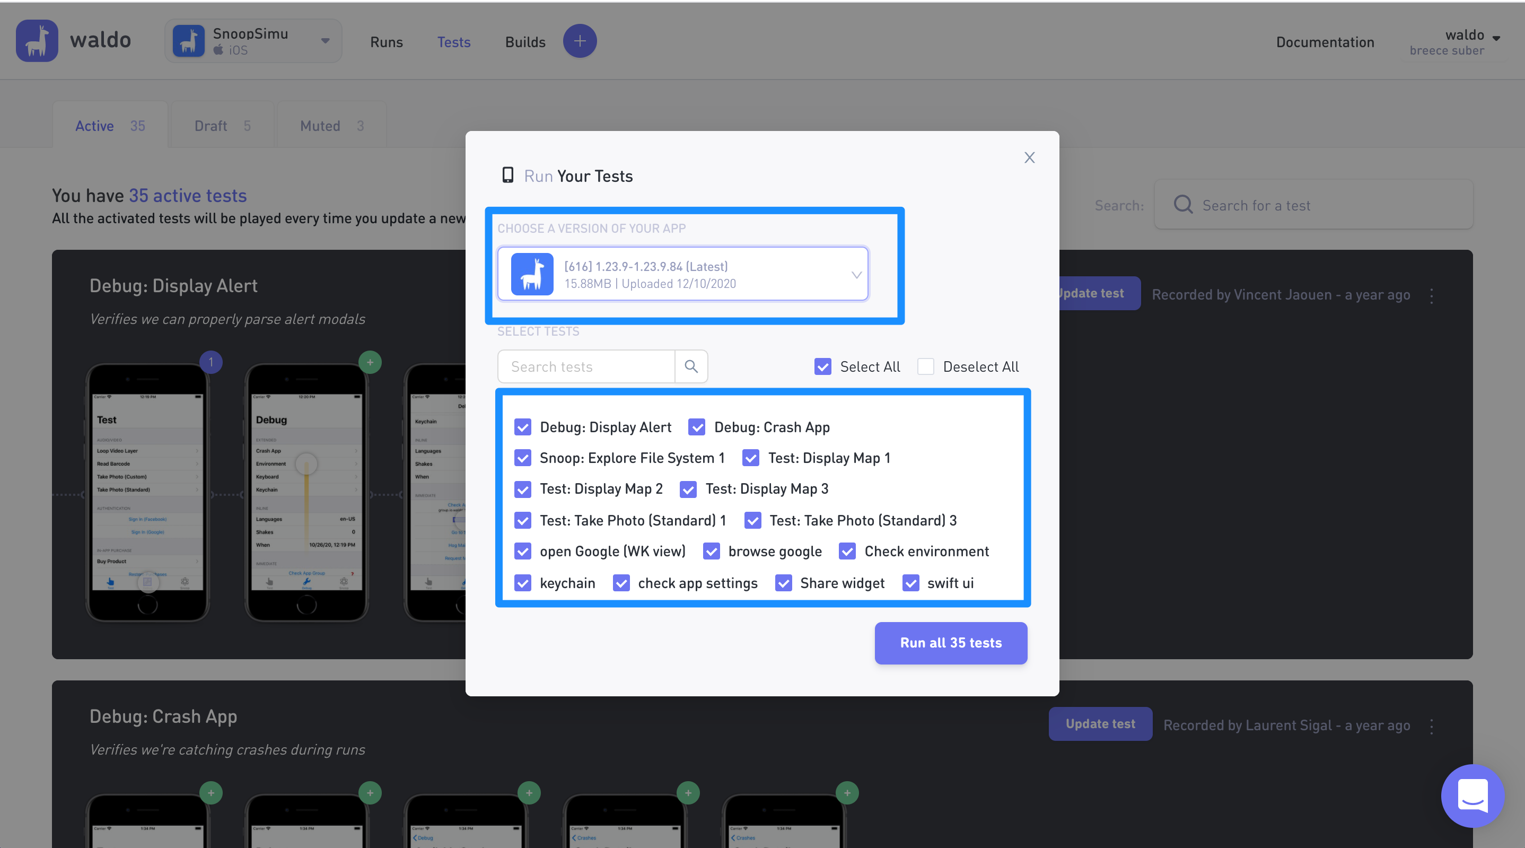Screen dimensions: 1525x848
Task: Uncheck Share widget test
Action: click(x=783, y=583)
